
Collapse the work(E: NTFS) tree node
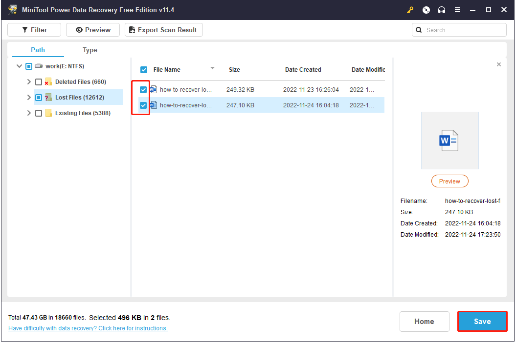tap(19, 66)
